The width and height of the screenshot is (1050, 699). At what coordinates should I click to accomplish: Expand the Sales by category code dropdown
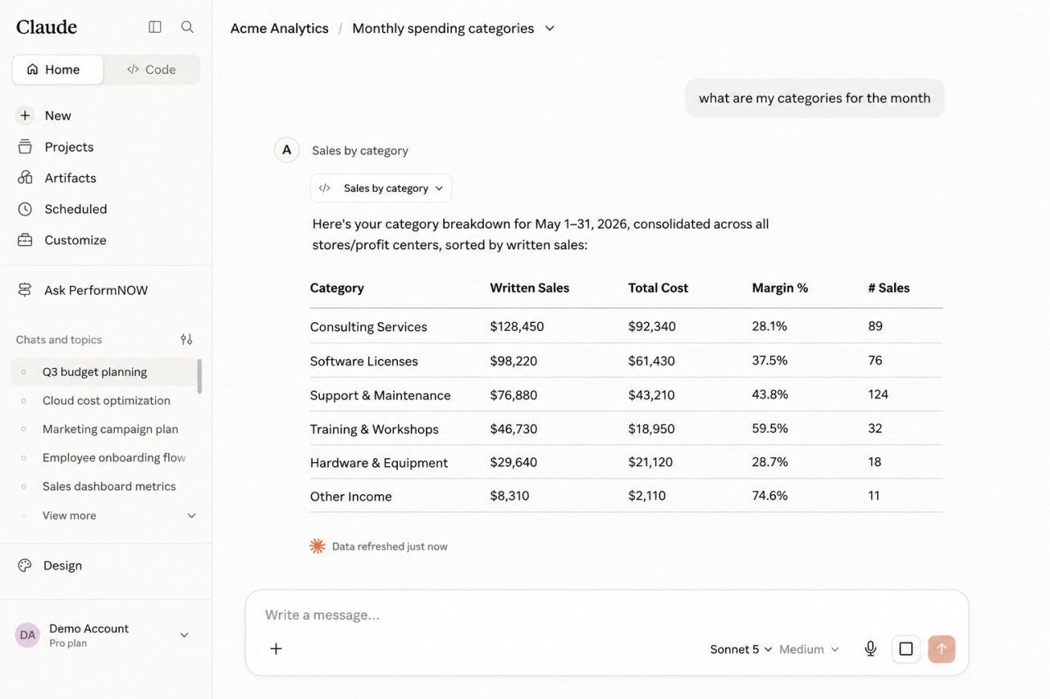tap(381, 188)
